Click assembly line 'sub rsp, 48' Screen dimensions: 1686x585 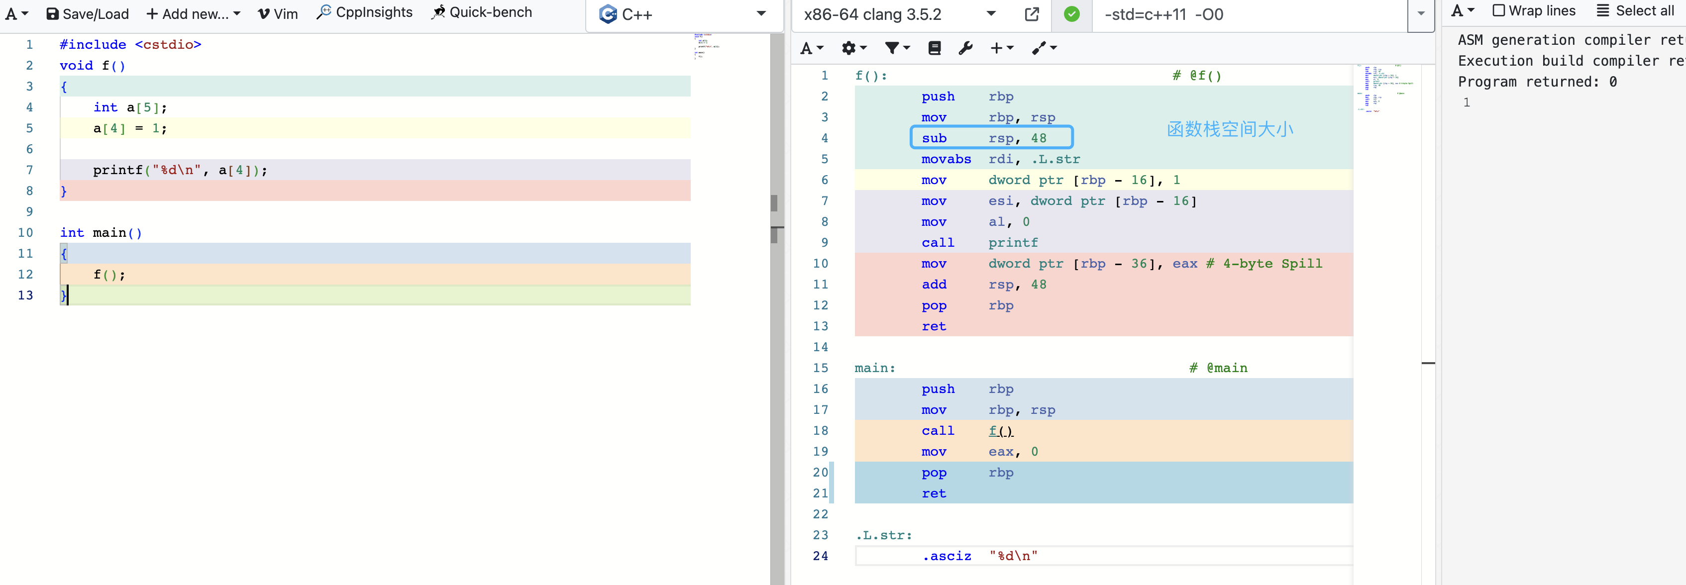pyautogui.click(x=984, y=138)
